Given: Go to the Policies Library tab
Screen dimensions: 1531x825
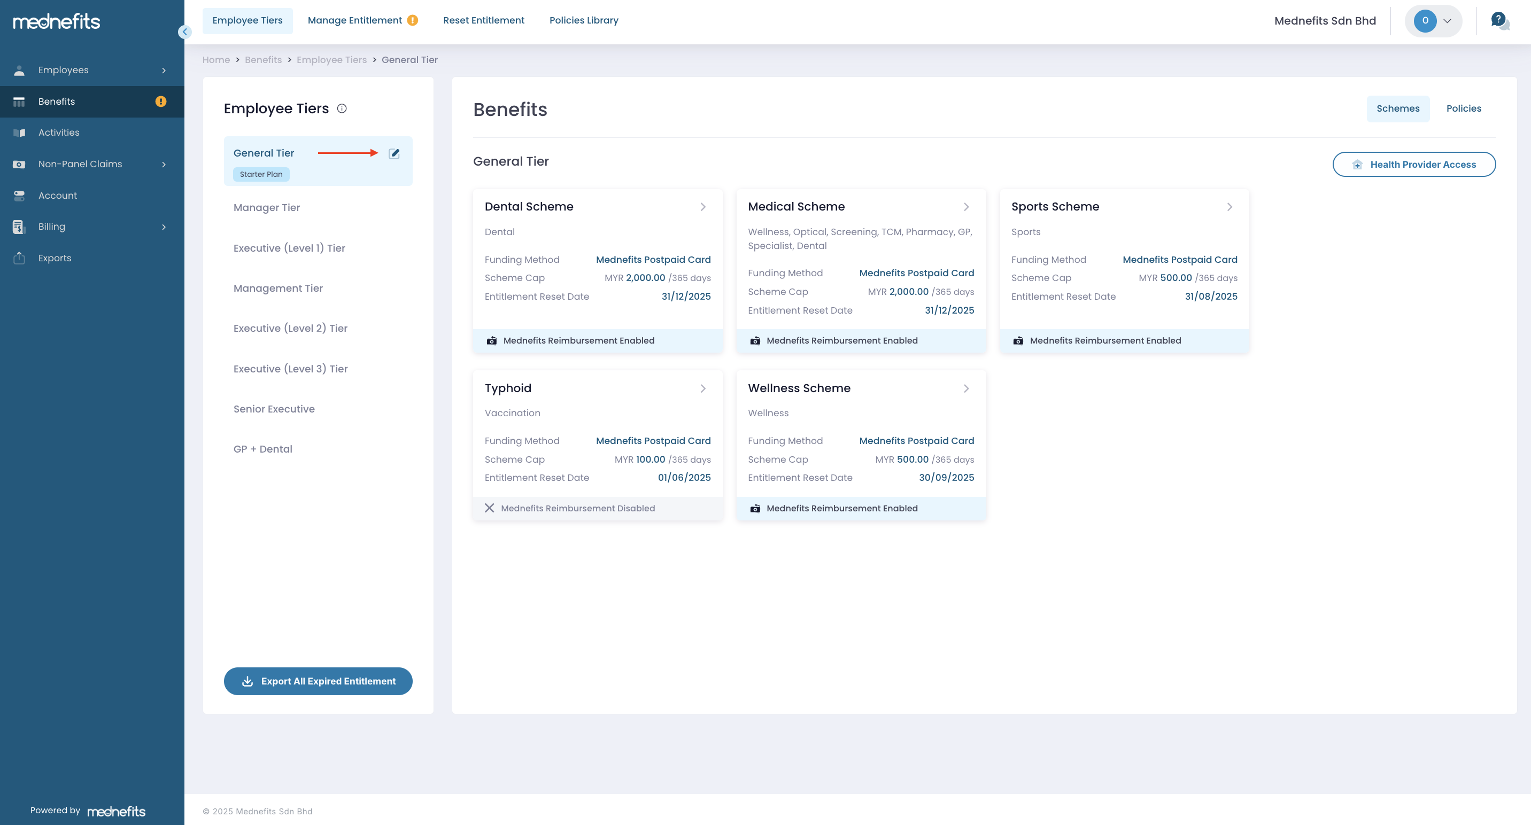Looking at the screenshot, I should 583,20.
